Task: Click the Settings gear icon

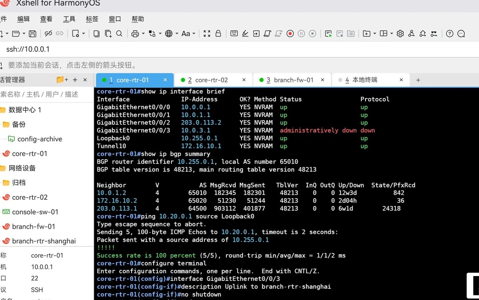Action: tap(400, 34)
